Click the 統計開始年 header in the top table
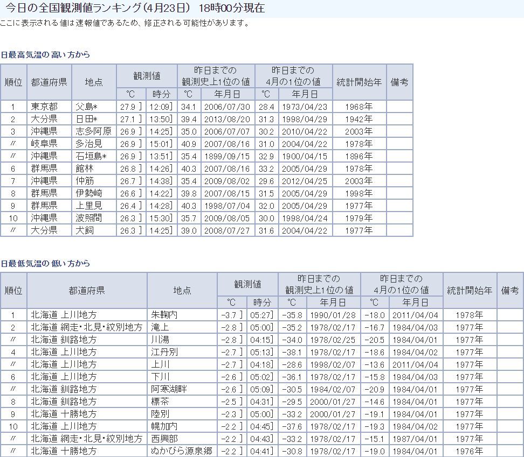The image size is (524, 457). click(359, 82)
